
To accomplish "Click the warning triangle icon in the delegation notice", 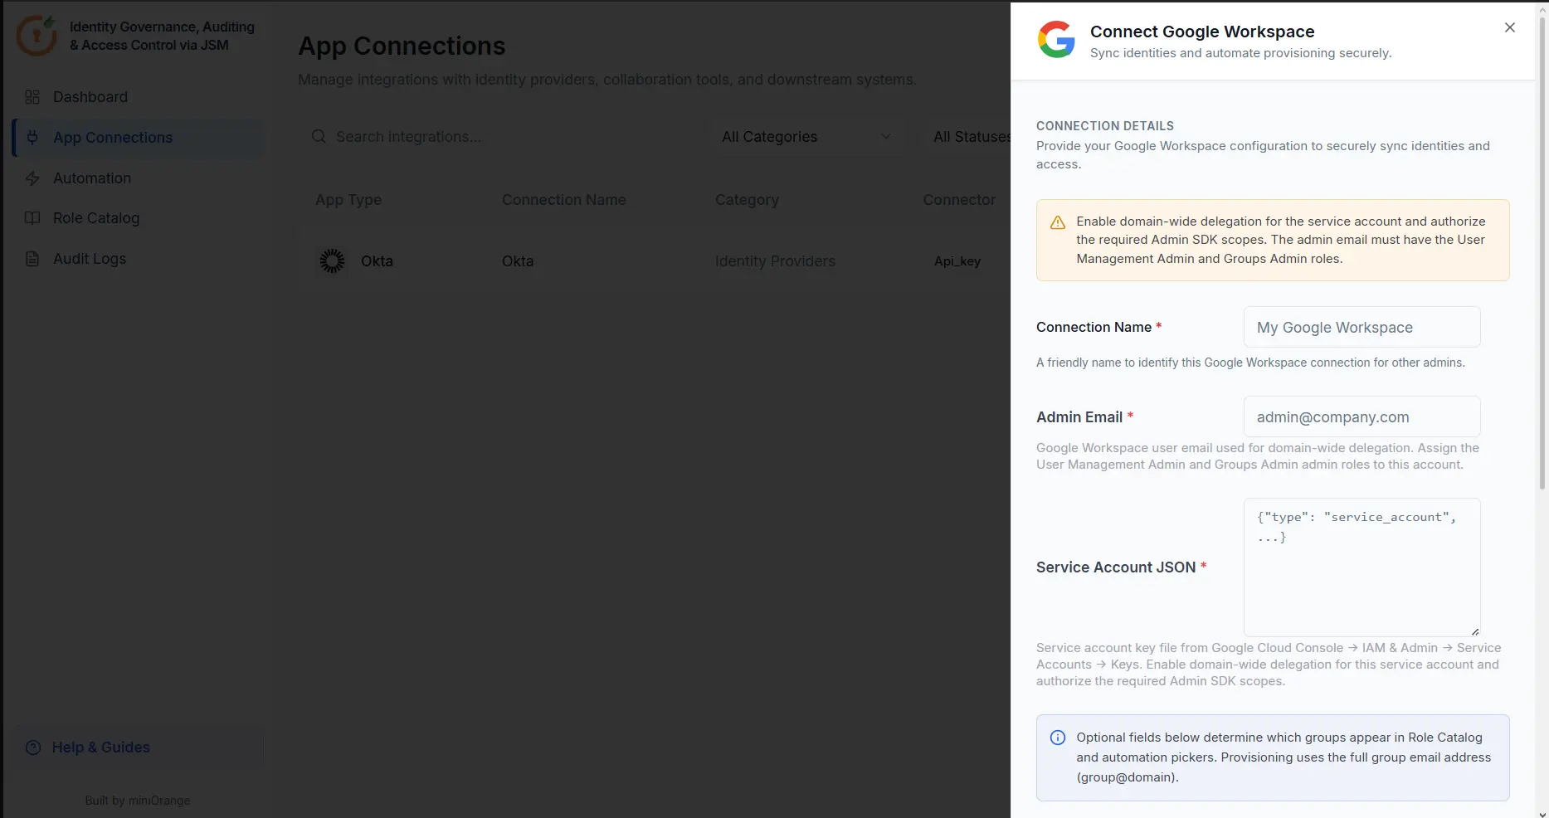I will tap(1058, 222).
